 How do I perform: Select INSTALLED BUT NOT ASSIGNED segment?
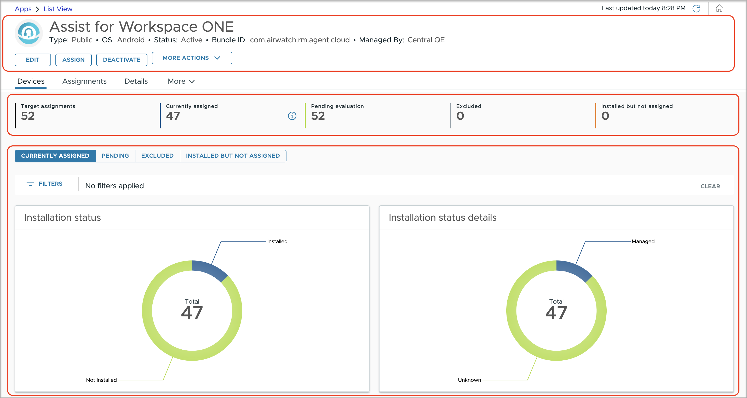click(x=233, y=156)
